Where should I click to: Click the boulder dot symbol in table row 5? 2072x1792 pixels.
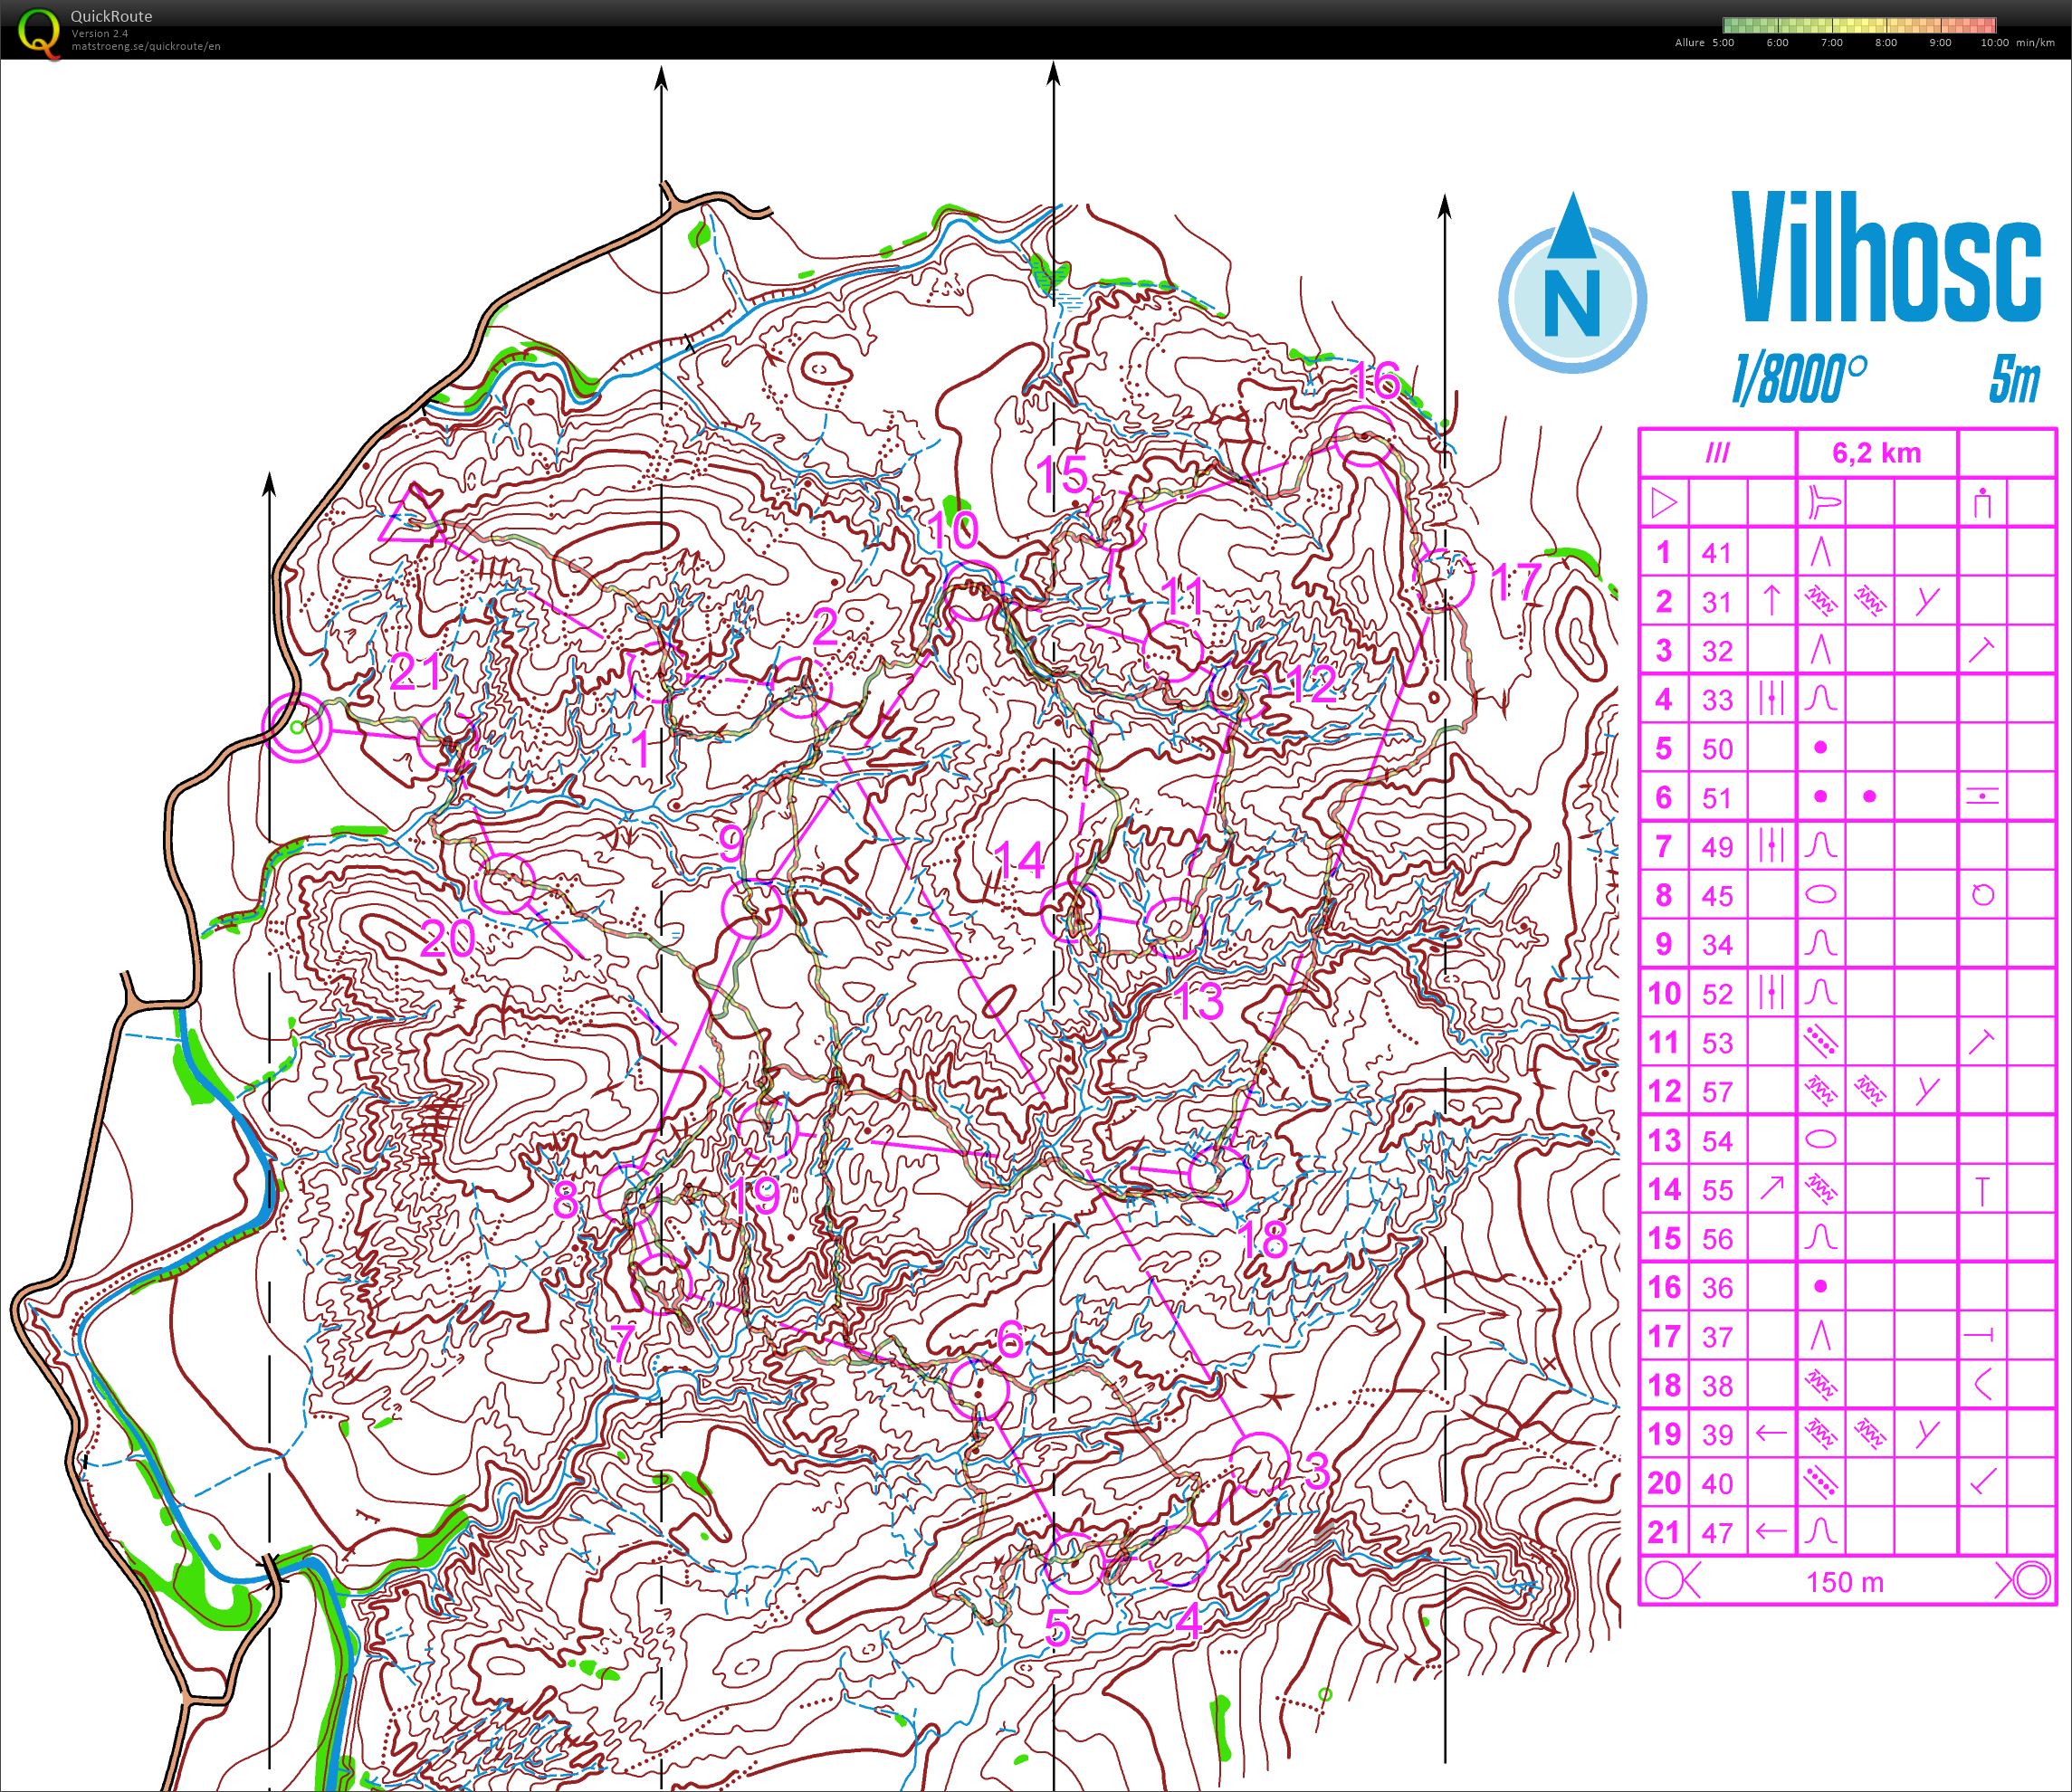coord(1821,747)
